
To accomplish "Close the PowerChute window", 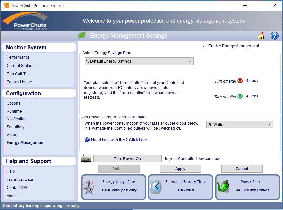I will (x=275, y=5).
